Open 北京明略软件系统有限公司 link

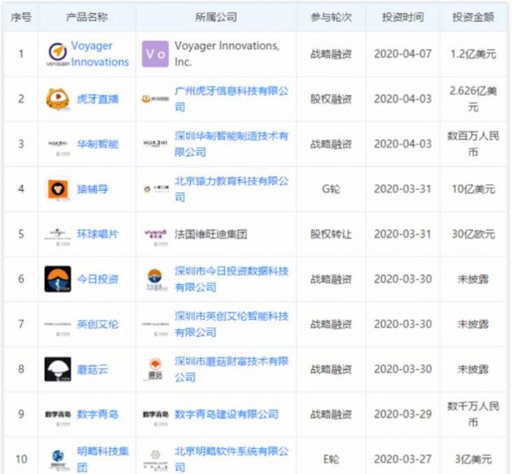pos(232,459)
